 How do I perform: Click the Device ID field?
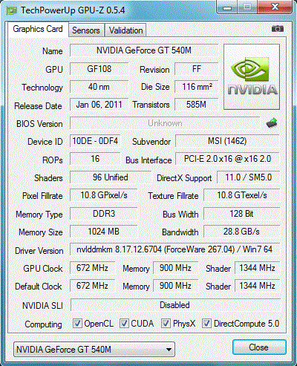(x=95, y=141)
